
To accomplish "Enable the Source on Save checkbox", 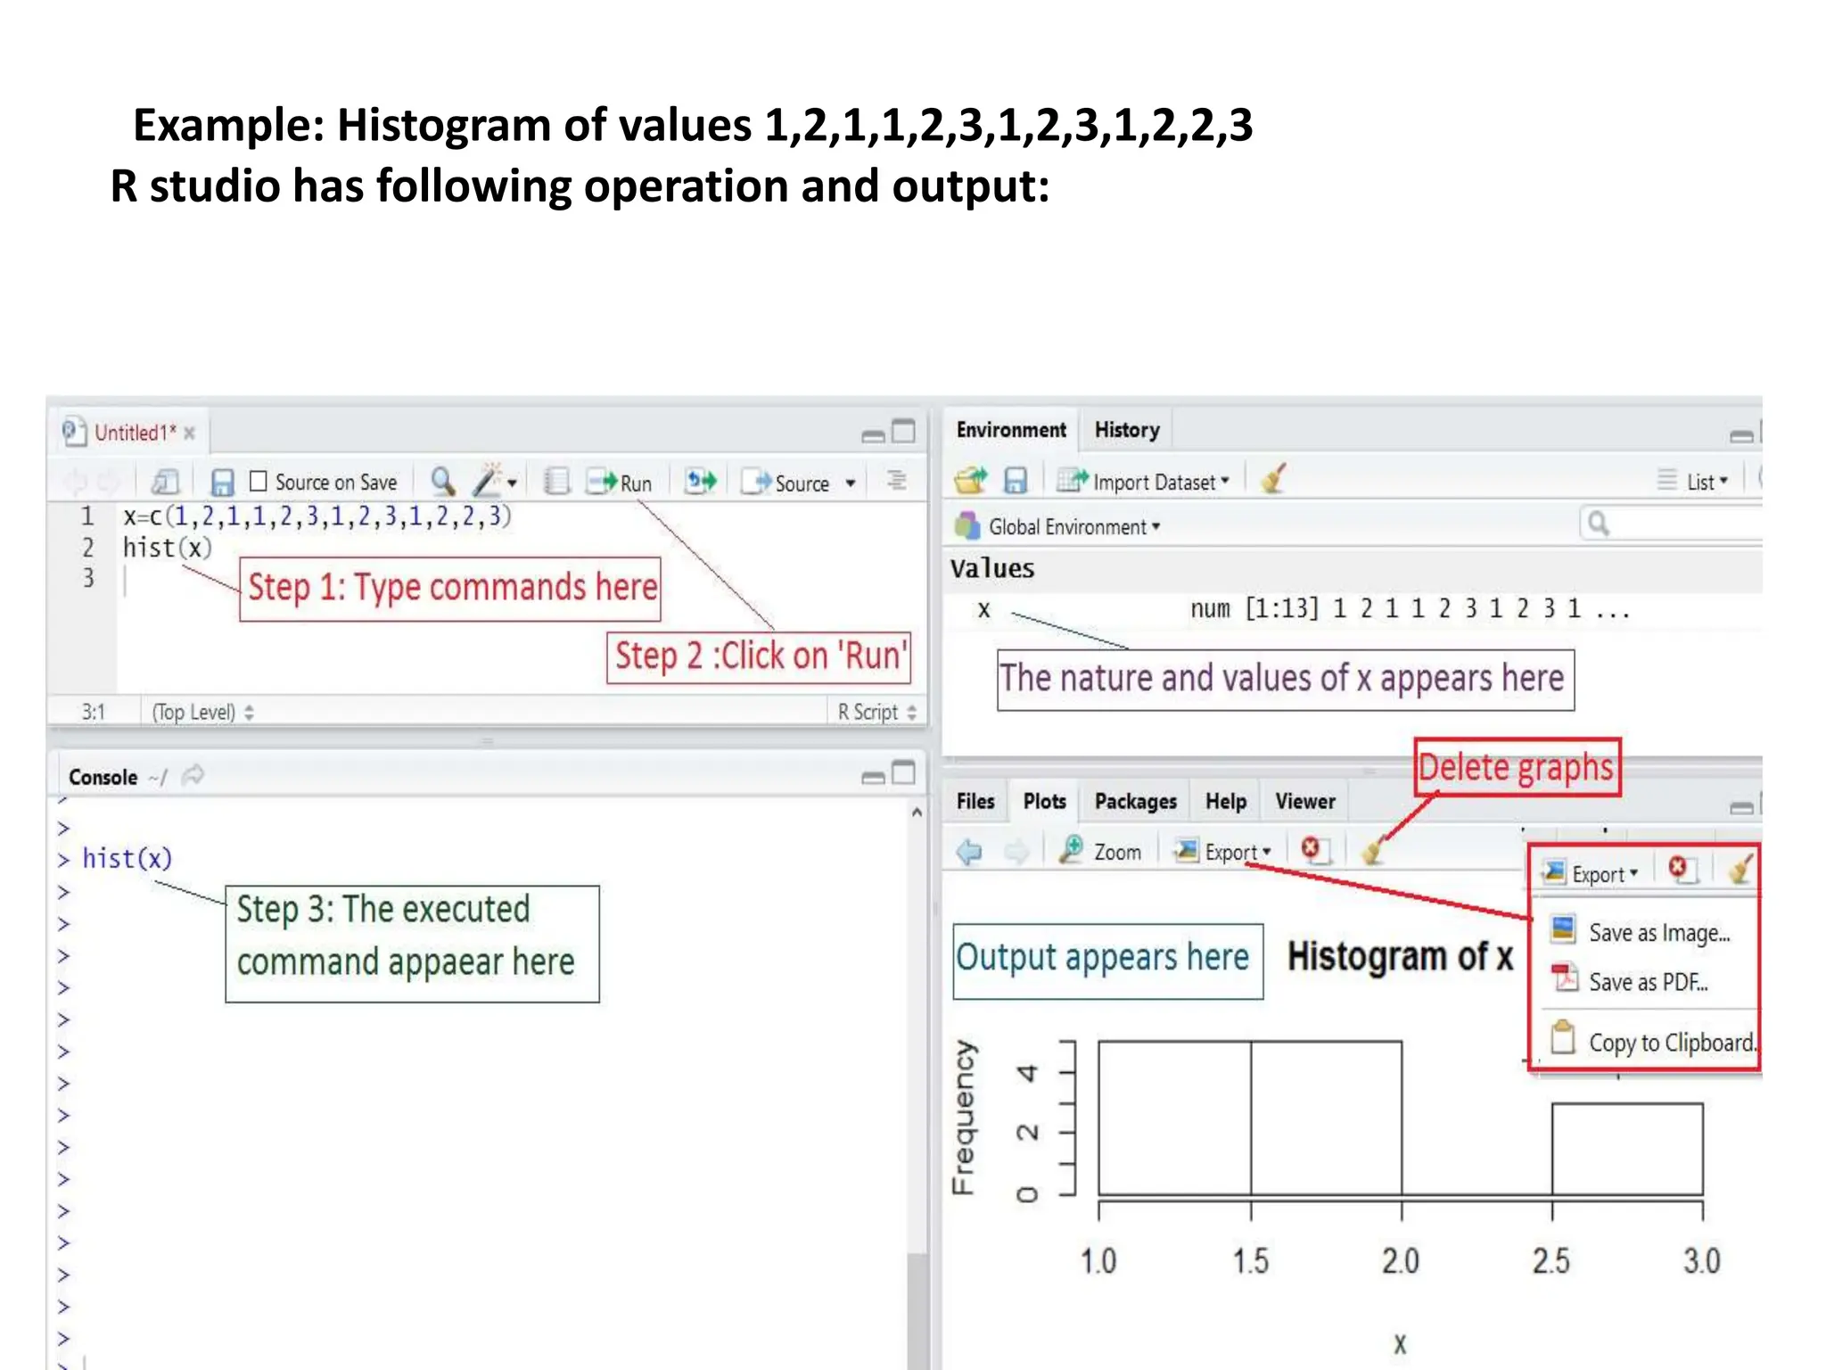I will click(x=259, y=482).
